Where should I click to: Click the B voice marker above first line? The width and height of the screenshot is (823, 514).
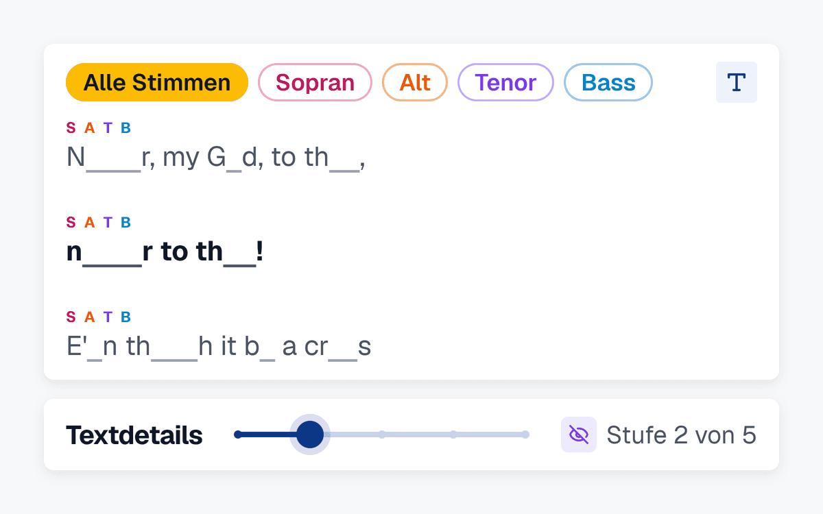(126, 127)
